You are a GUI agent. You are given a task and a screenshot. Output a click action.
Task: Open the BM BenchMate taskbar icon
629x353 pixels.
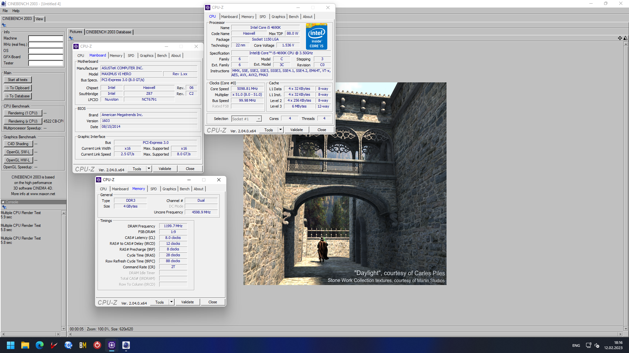83,345
